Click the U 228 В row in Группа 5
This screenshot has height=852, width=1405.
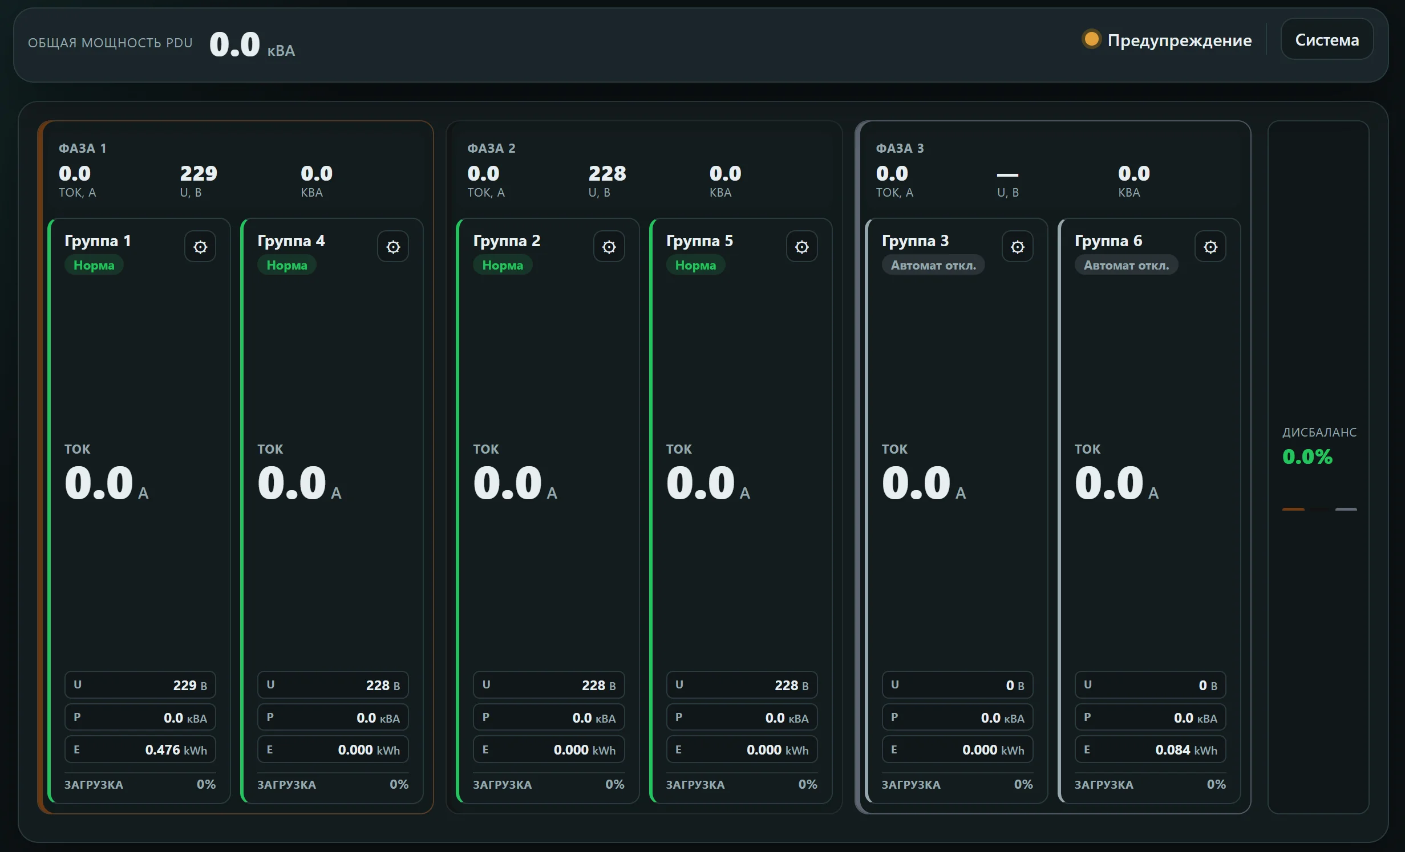[742, 685]
